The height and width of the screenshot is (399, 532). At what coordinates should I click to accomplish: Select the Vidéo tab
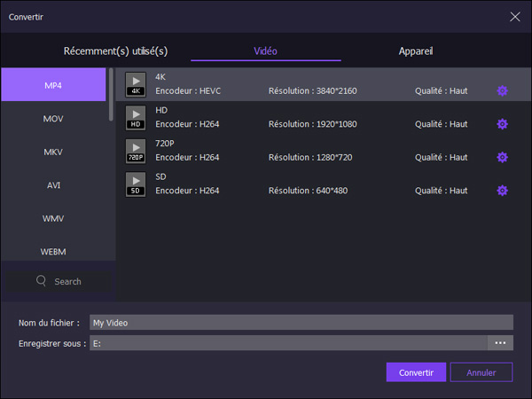265,51
